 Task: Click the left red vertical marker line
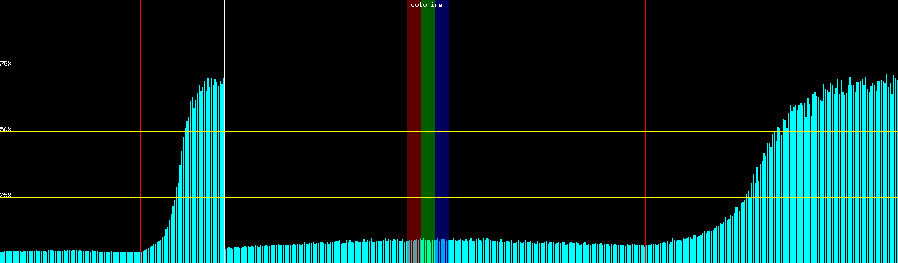point(140,131)
